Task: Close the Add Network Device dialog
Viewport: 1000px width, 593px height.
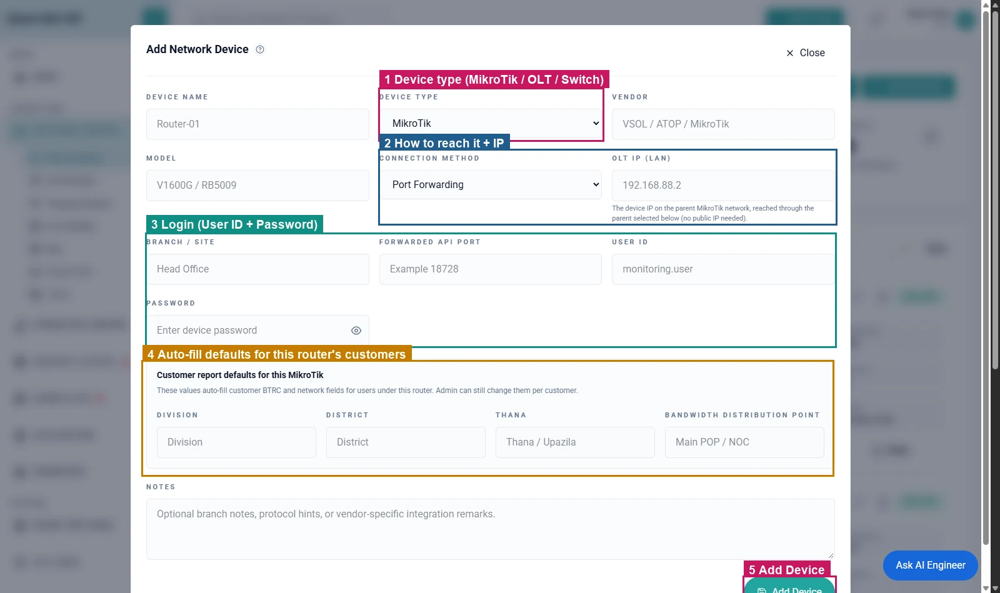Action: 805,53
